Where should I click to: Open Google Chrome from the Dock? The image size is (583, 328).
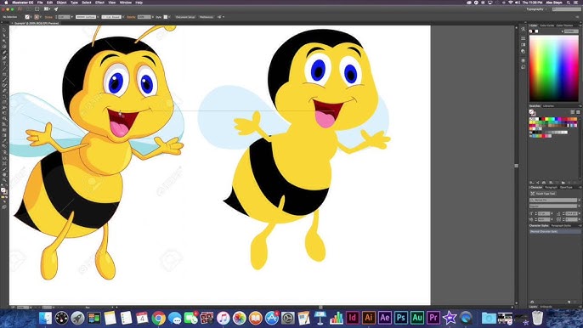click(x=158, y=319)
